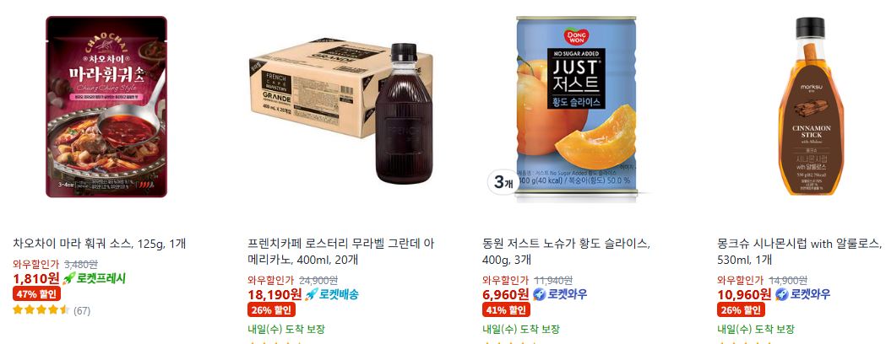Viewport: 886px width, 344px height.
Task: Click the 26% 할인 badge under americano
Action: [271, 309]
